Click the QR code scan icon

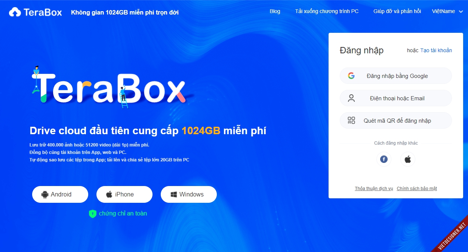[x=351, y=120]
